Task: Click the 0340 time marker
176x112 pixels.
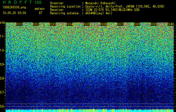Action: tap(170, 24)
